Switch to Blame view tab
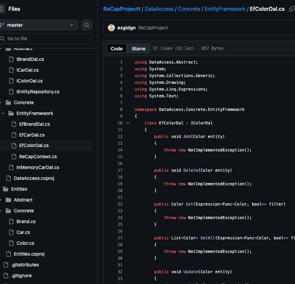Image resolution: width=295 pixels, height=284 pixels. point(139,48)
